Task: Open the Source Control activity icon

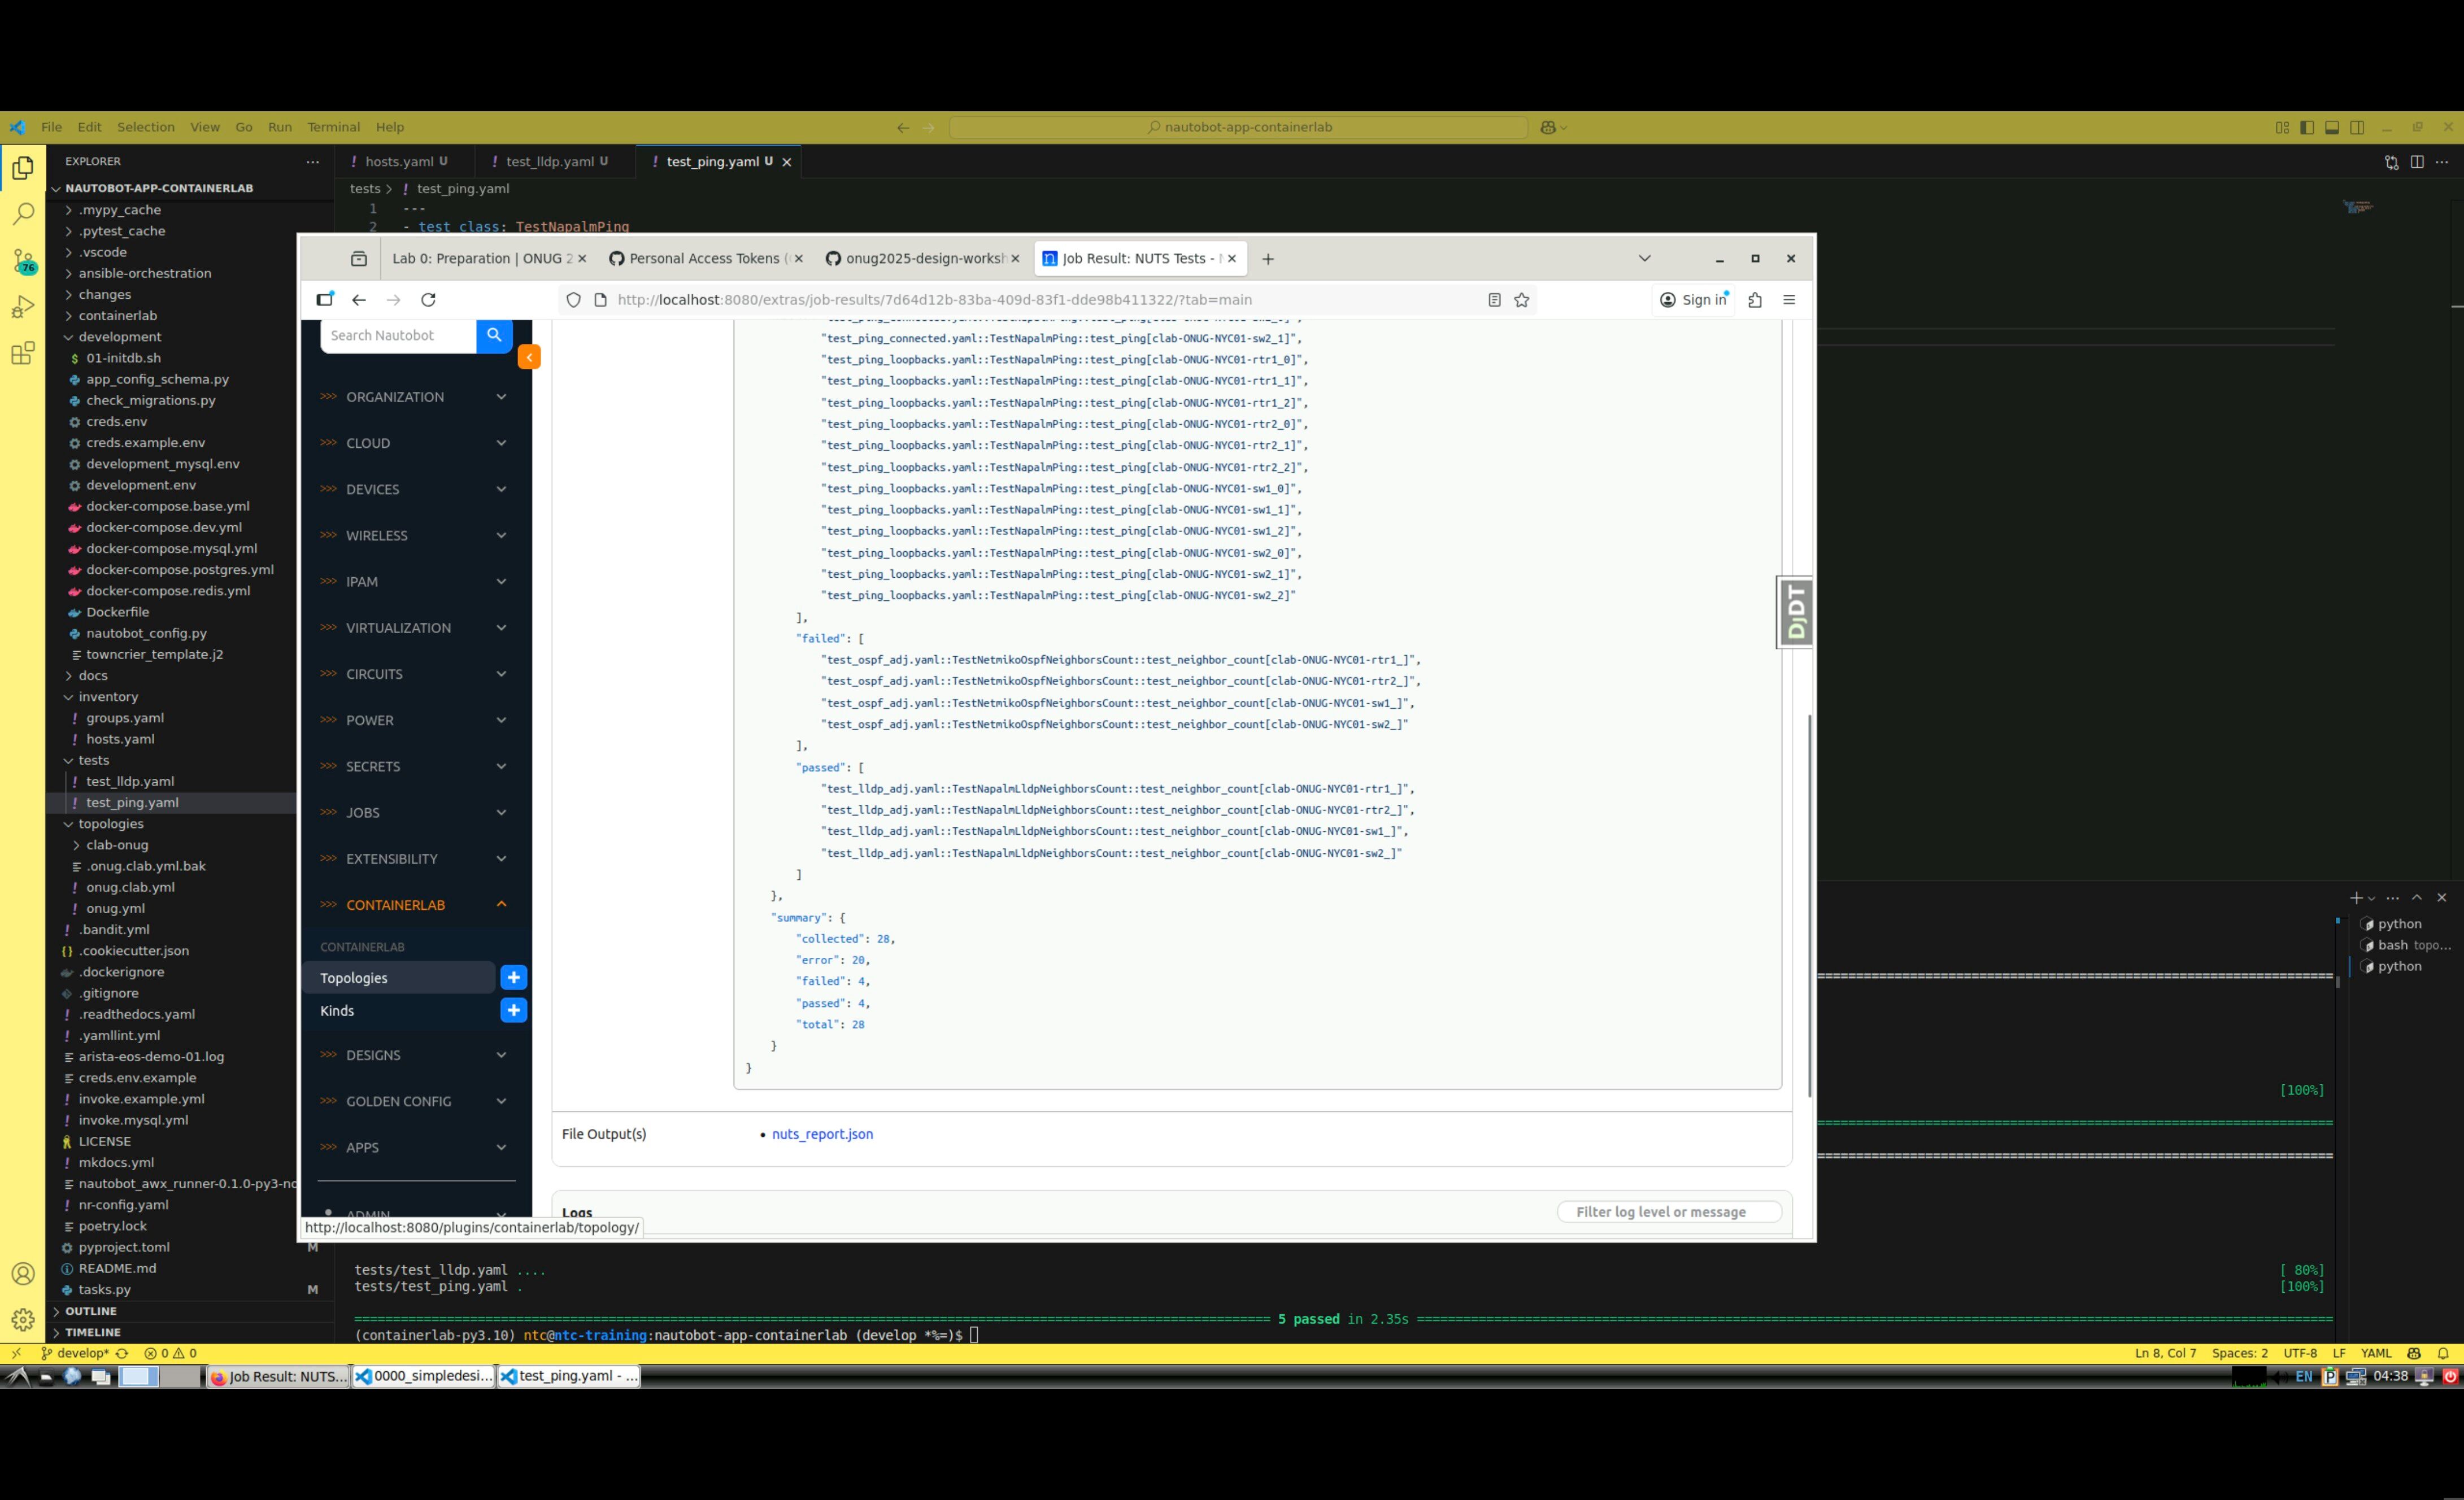Action: (23, 261)
